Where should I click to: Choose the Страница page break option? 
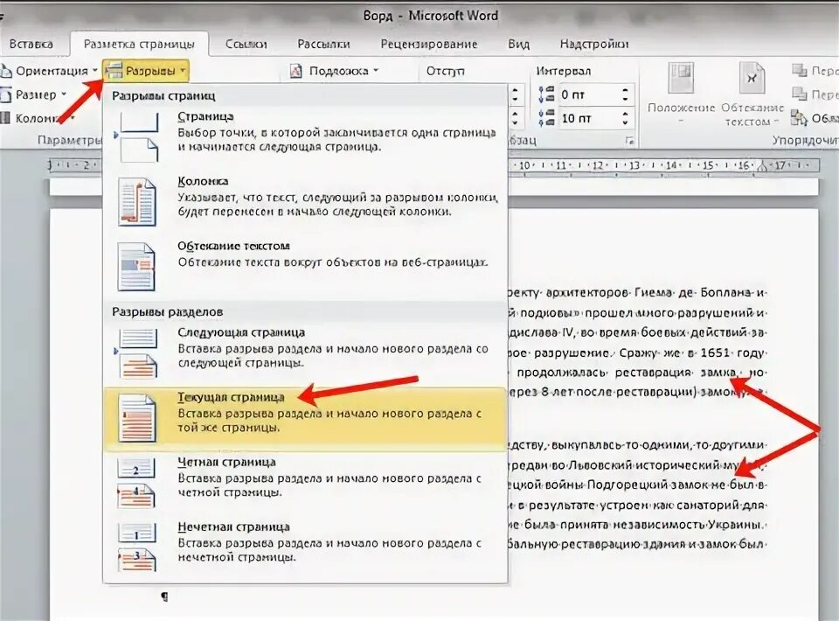tap(305, 137)
